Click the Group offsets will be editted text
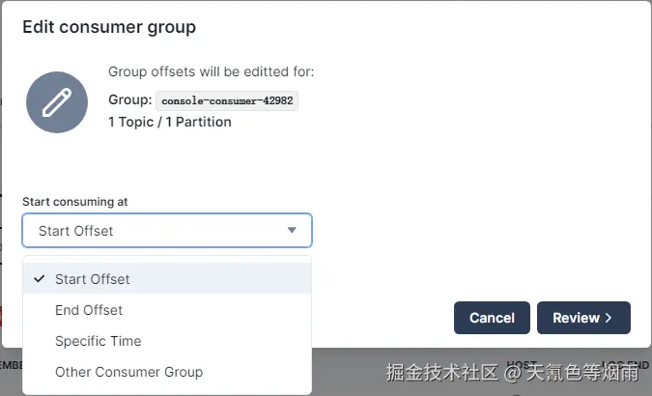 [212, 71]
